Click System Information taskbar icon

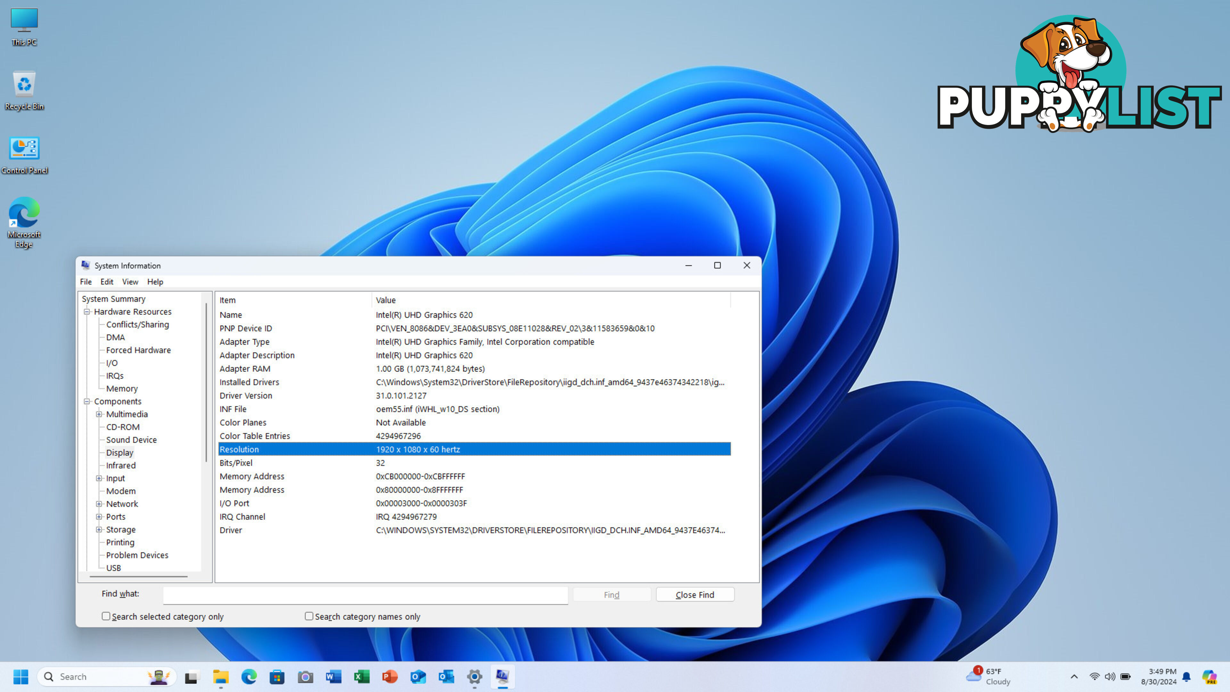502,676
